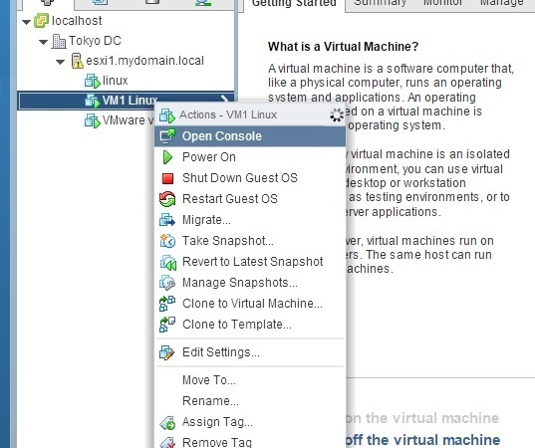
Task: Click the Revert to Latest Snapshot icon
Action: click(167, 262)
